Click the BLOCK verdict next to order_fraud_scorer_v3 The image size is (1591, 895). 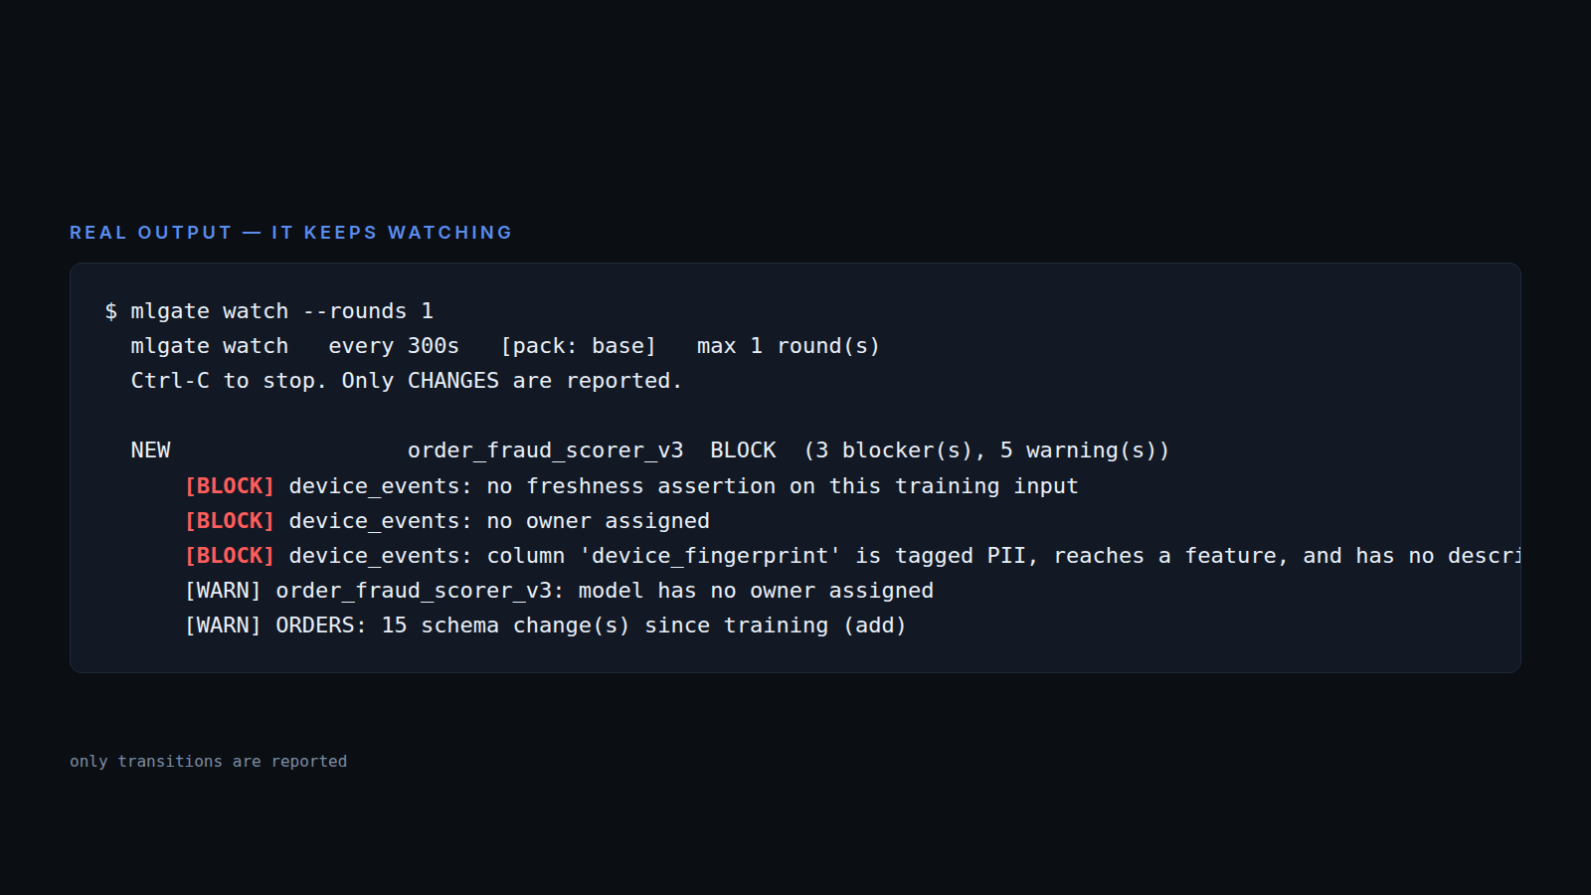743,450
